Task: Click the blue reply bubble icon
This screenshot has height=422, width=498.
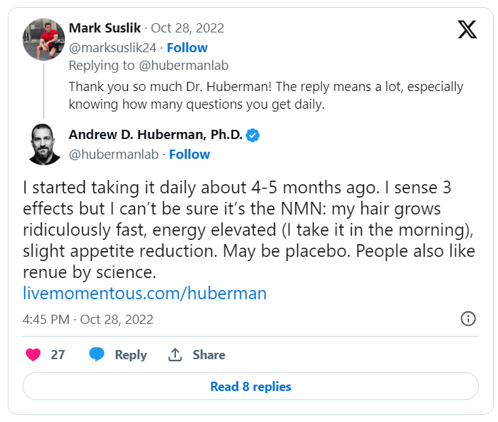Action: pos(97,355)
